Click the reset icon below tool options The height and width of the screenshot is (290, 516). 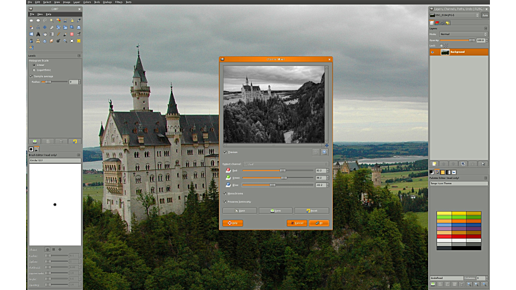pos(75,141)
